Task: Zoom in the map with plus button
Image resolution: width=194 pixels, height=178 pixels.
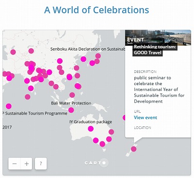Action: (x=27, y=163)
